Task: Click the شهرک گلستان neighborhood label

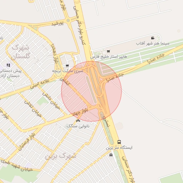Action: [20, 52]
